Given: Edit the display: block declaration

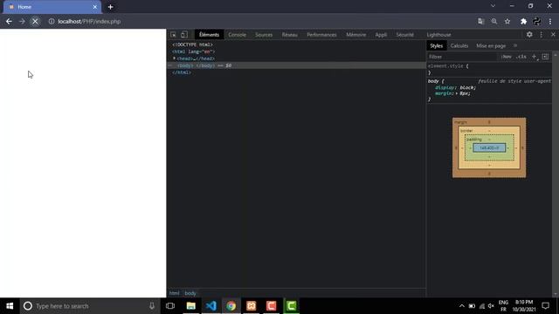Looking at the screenshot, I should 455,87.
